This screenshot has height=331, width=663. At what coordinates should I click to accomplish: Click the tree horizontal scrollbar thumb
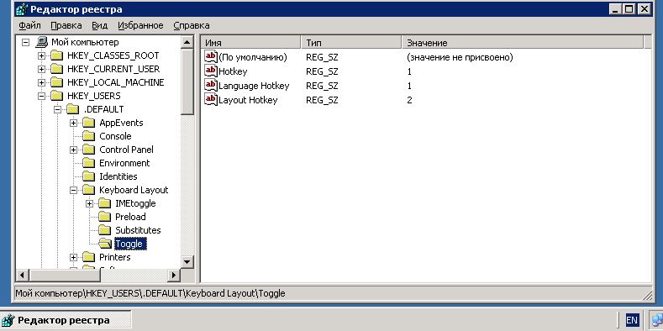tap(65, 276)
